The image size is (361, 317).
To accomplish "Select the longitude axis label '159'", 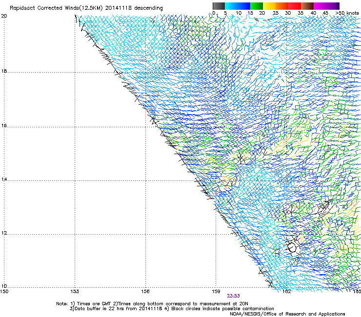I will (x=216, y=292).
